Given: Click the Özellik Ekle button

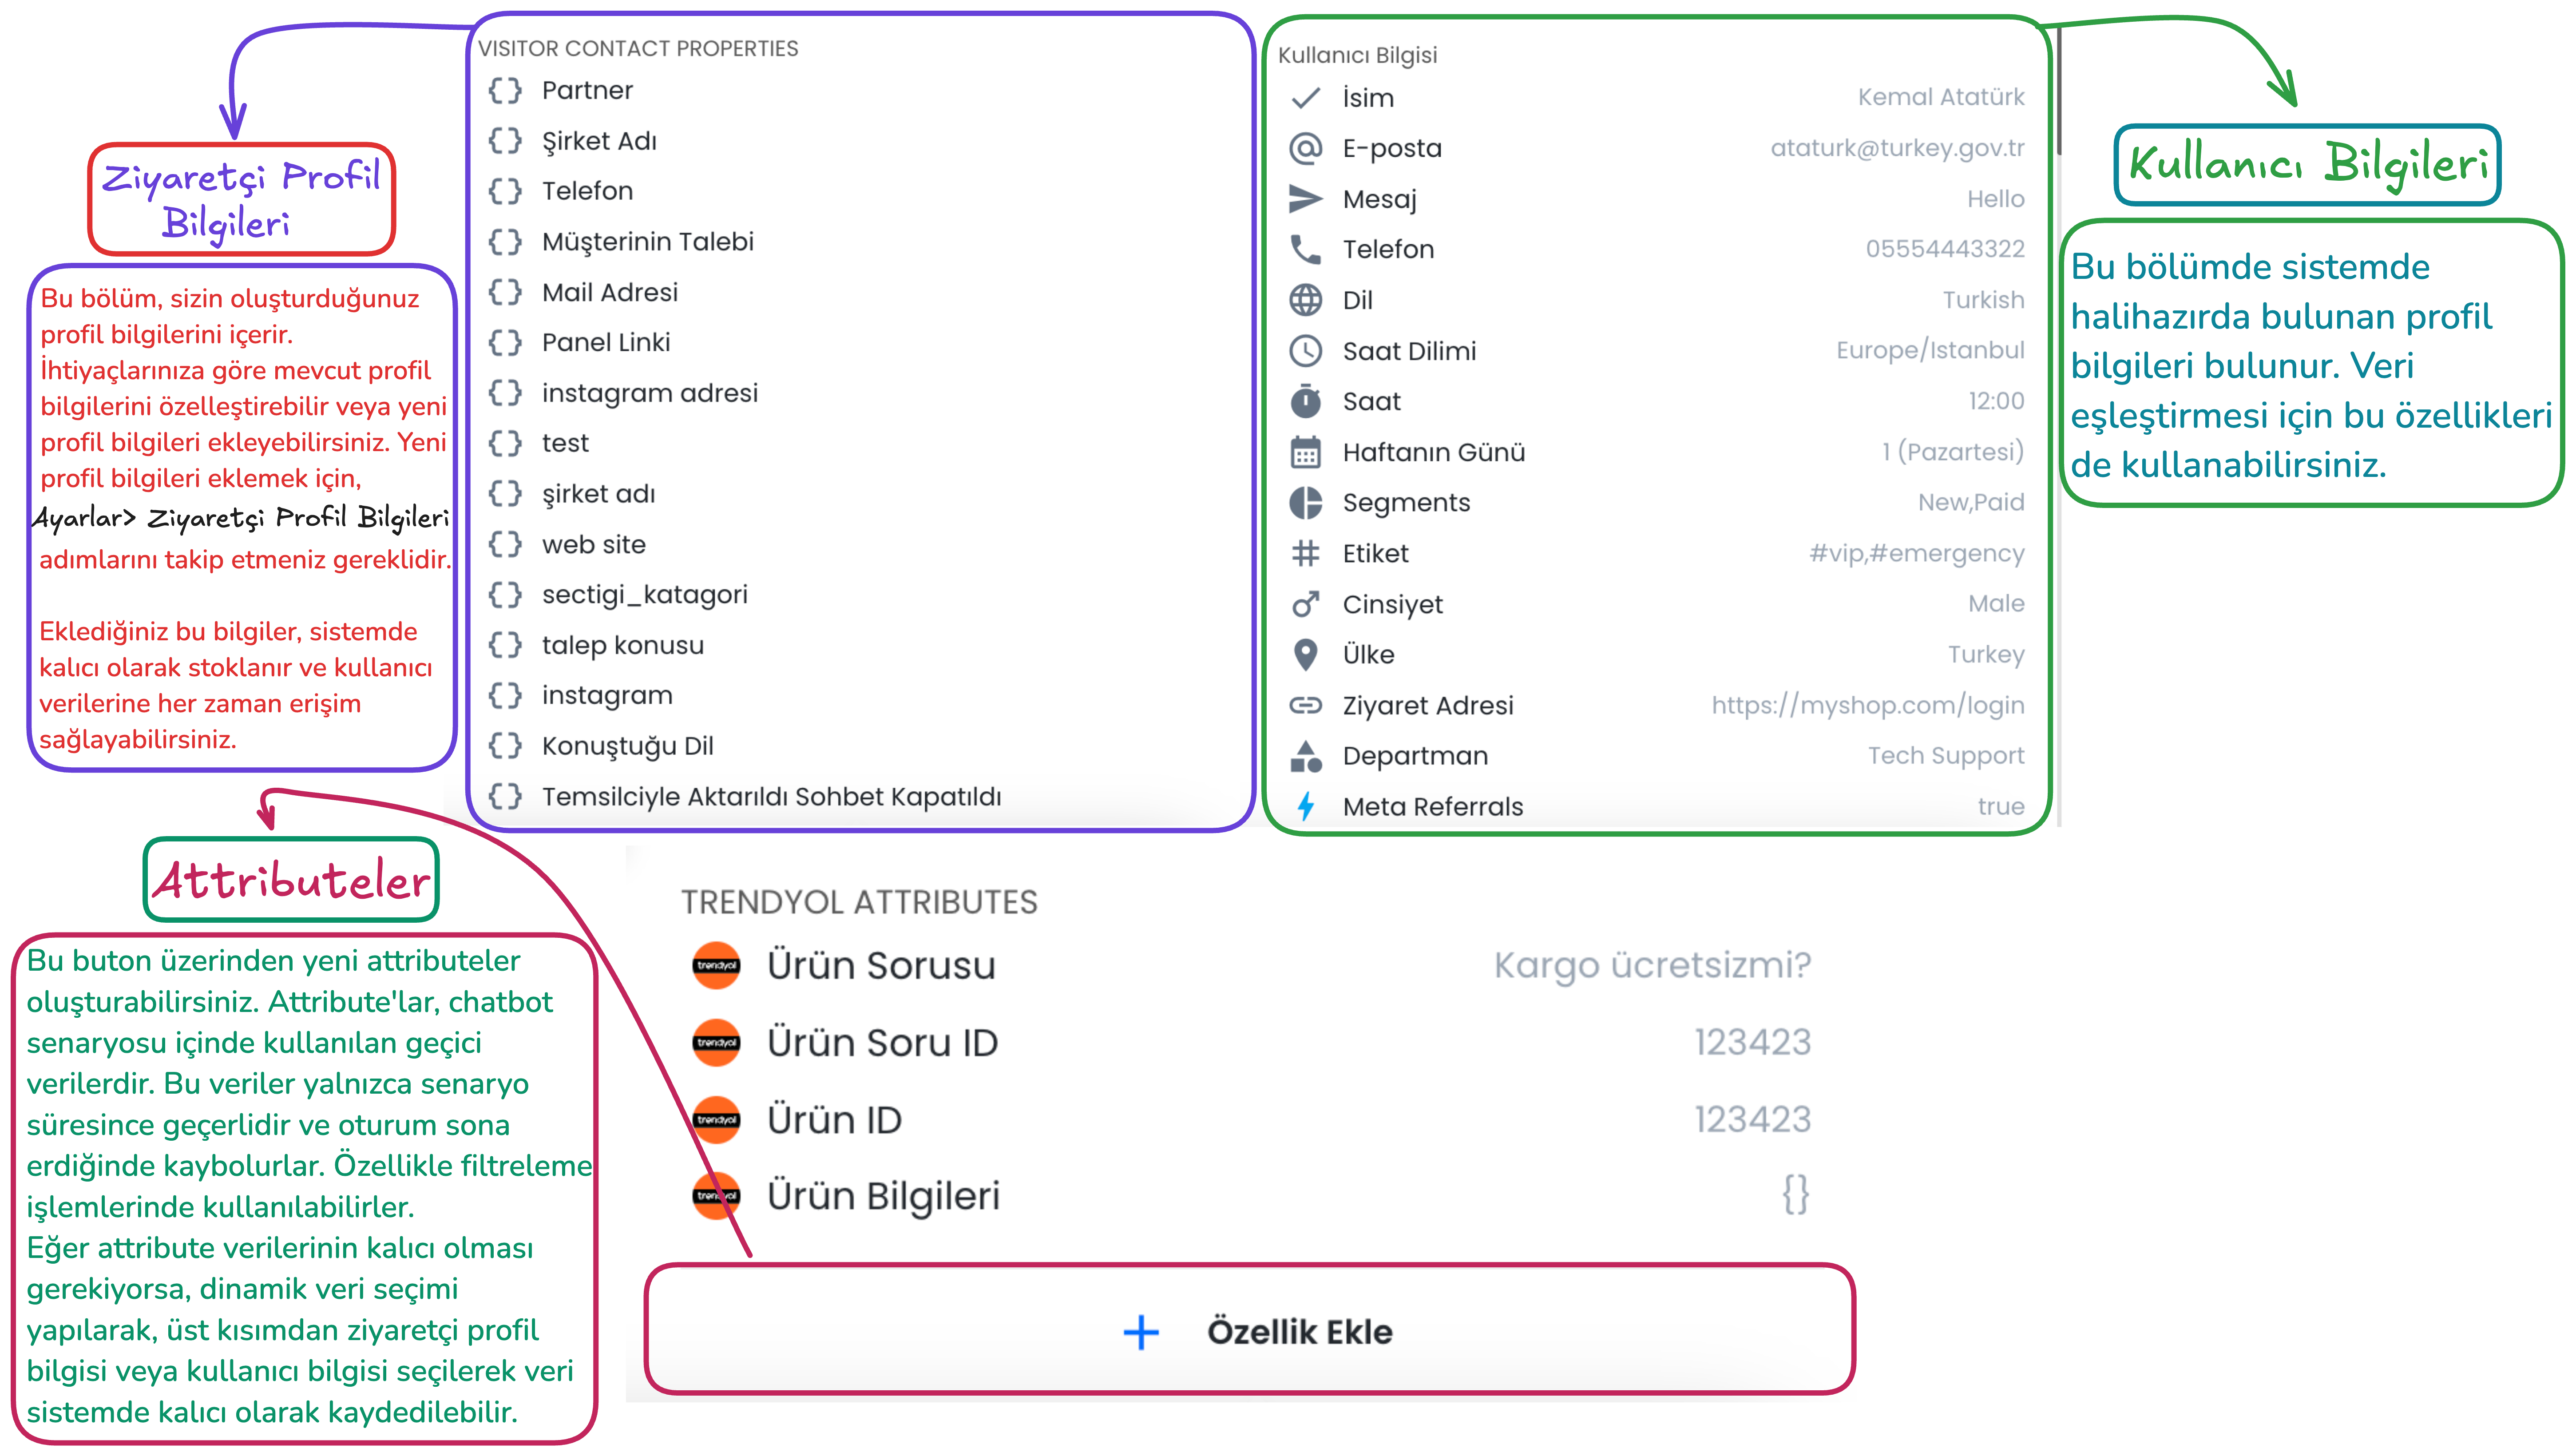Looking at the screenshot, I should (1249, 1331).
